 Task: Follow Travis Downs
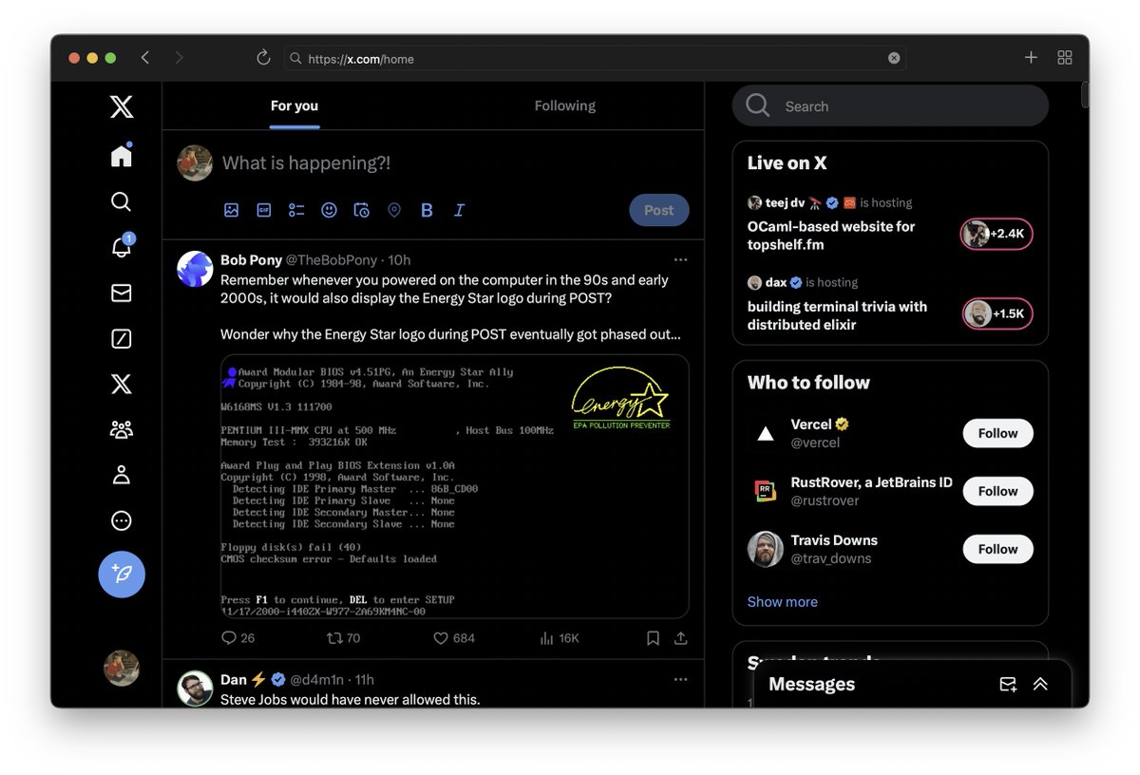tap(997, 549)
